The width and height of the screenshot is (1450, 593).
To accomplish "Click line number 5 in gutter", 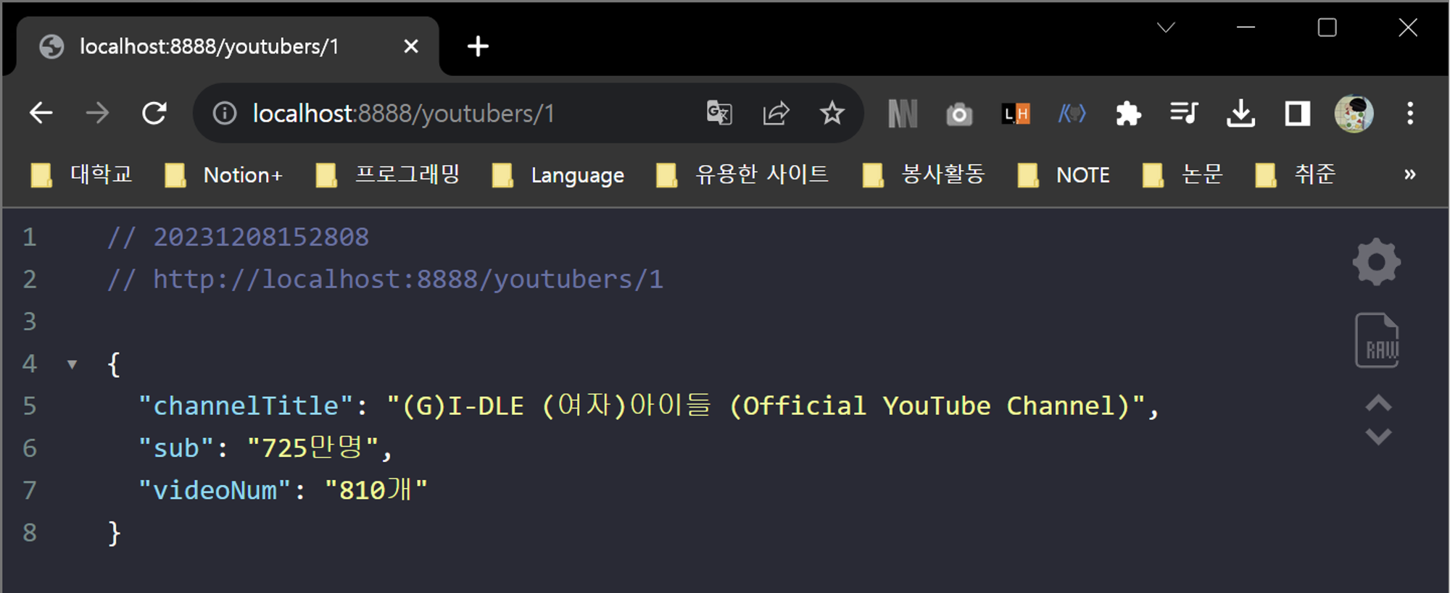I will point(30,406).
